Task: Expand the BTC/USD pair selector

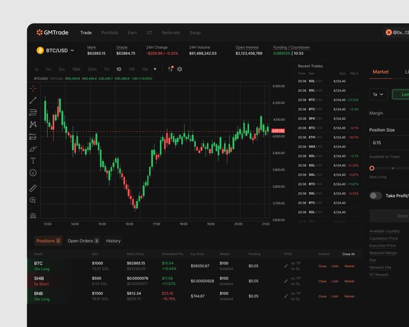Action: click(x=56, y=50)
